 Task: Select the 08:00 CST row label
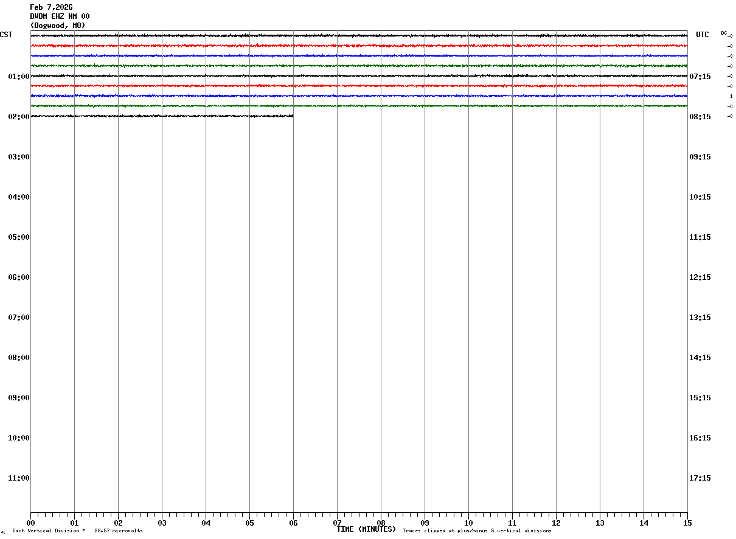coord(19,358)
